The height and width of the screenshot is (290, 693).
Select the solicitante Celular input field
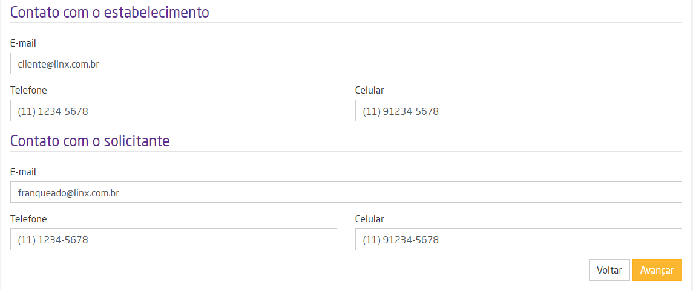(x=518, y=239)
